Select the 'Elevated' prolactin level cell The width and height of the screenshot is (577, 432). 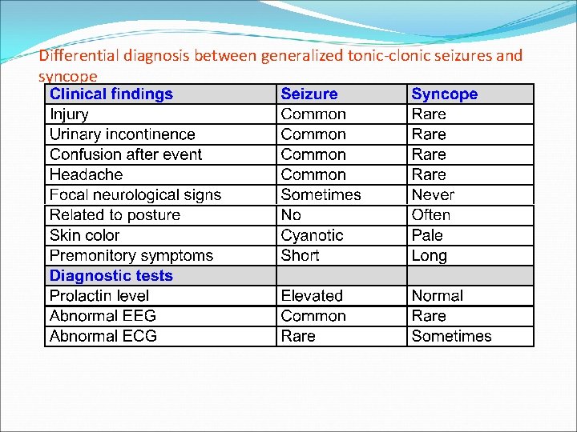click(x=312, y=296)
